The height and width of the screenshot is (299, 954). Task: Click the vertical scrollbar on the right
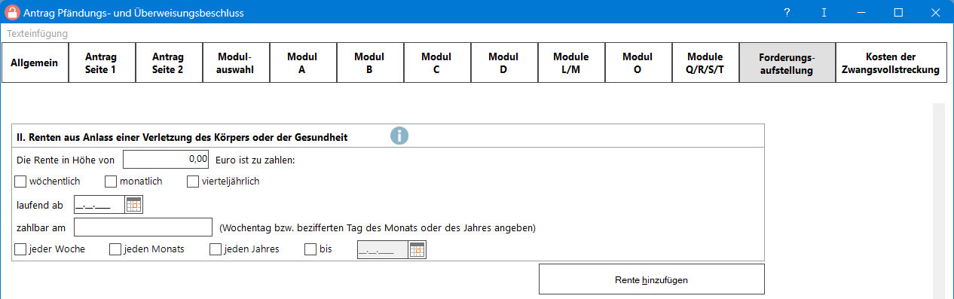[x=939, y=201]
